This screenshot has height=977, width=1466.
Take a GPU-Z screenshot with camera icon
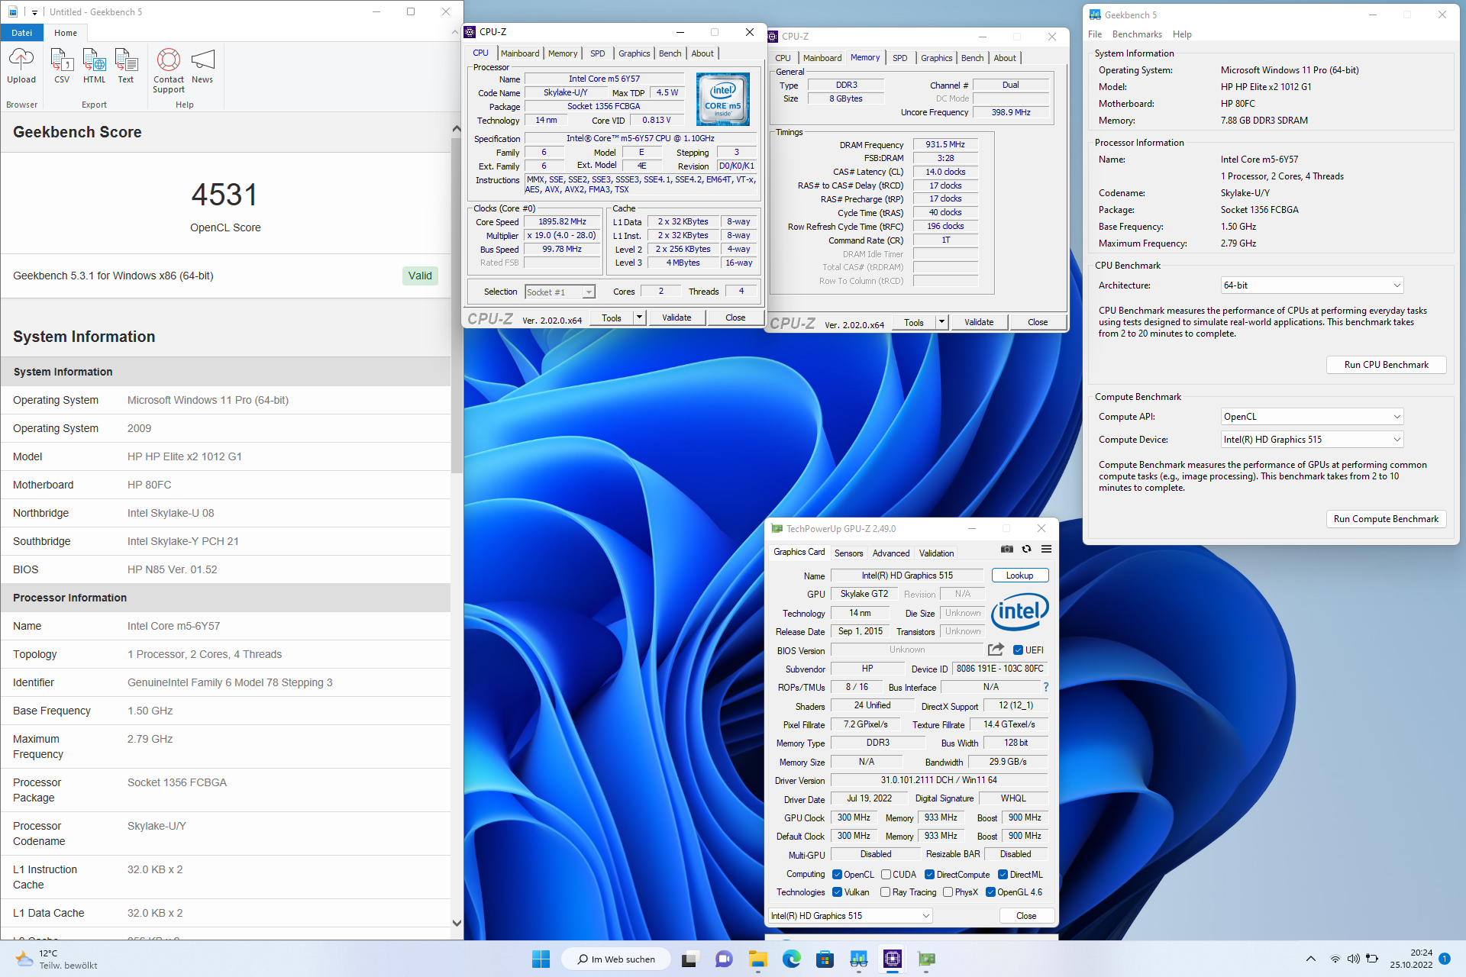pos(1007,549)
